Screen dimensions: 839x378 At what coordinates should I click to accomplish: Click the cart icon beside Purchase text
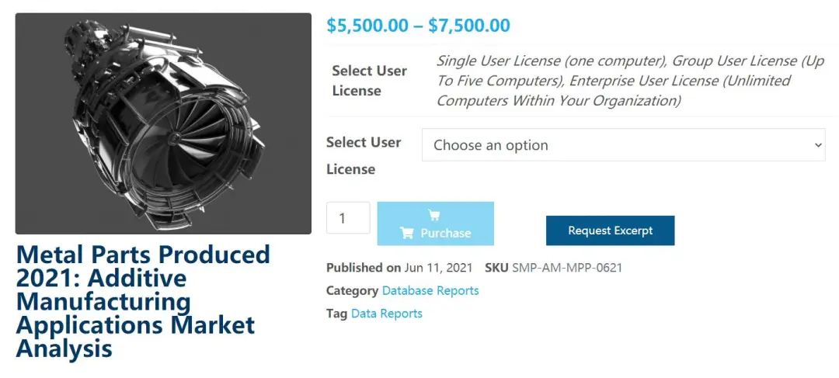[406, 233]
